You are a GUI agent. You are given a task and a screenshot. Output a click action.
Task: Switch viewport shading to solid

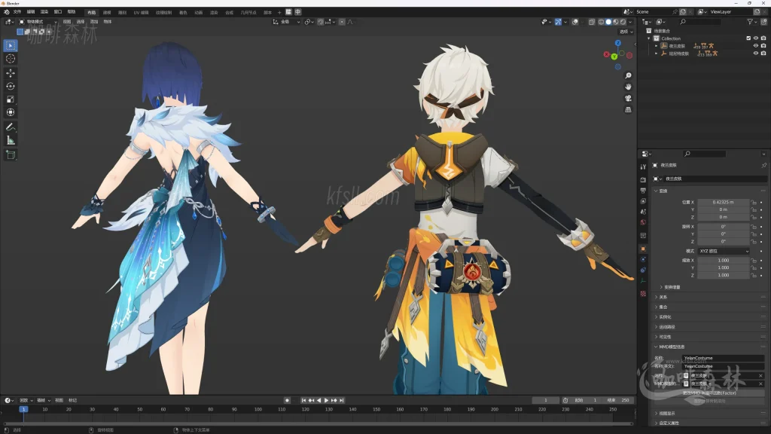608,22
